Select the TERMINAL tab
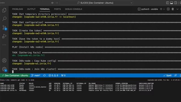 point(45,9)
